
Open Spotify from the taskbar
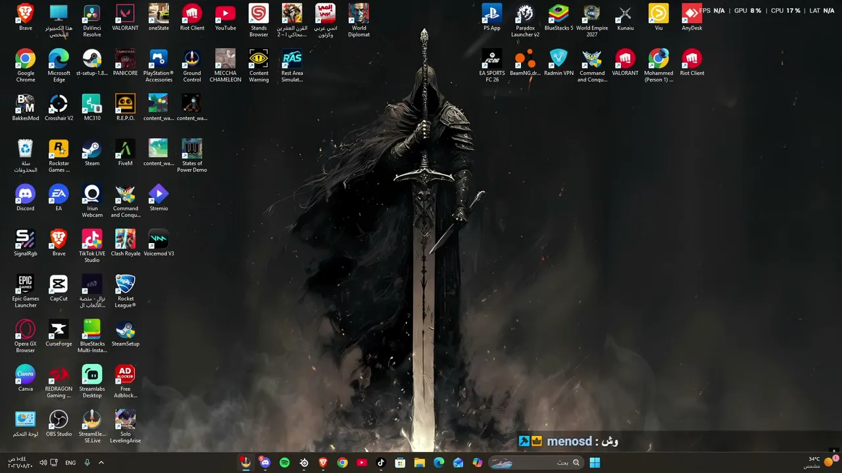tap(284, 462)
